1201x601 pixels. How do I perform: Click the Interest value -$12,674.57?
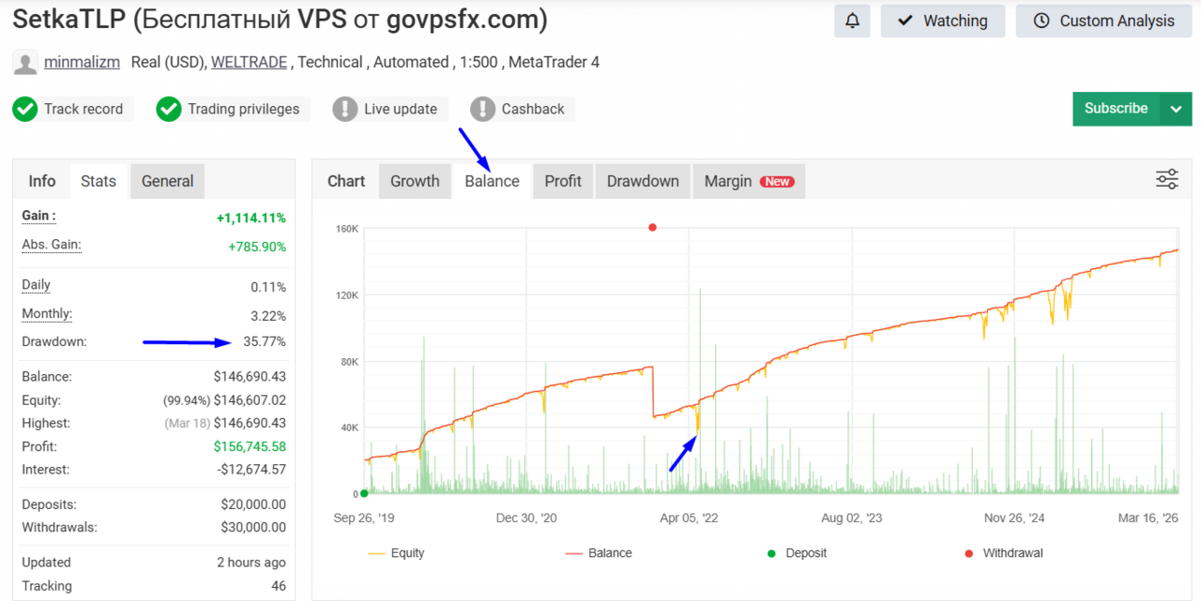click(x=251, y=470)
